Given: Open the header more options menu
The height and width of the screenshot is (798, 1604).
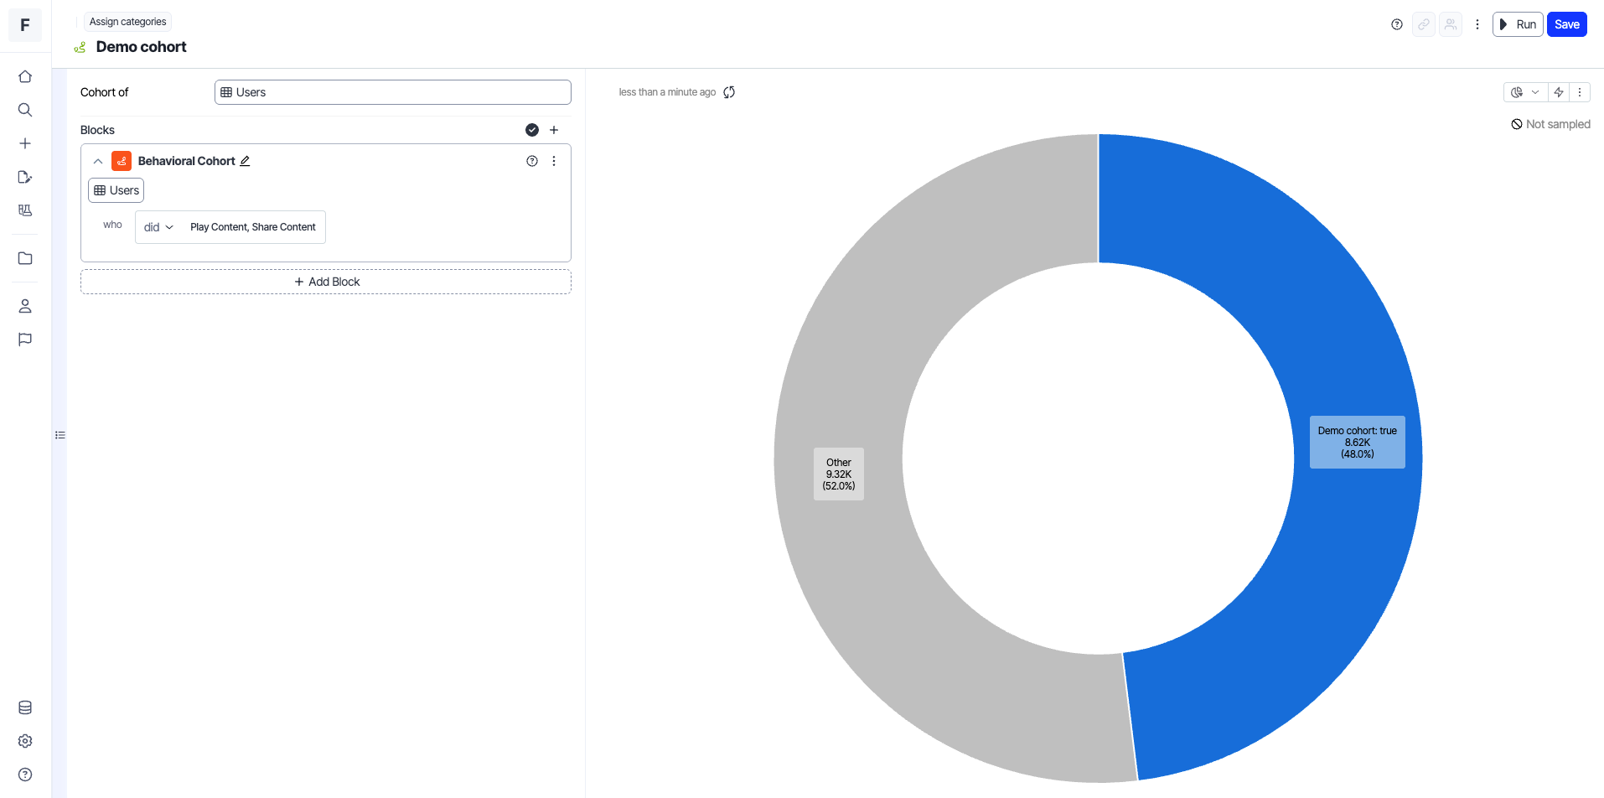Looking at the screenshot, I should tap(1477, 24).
